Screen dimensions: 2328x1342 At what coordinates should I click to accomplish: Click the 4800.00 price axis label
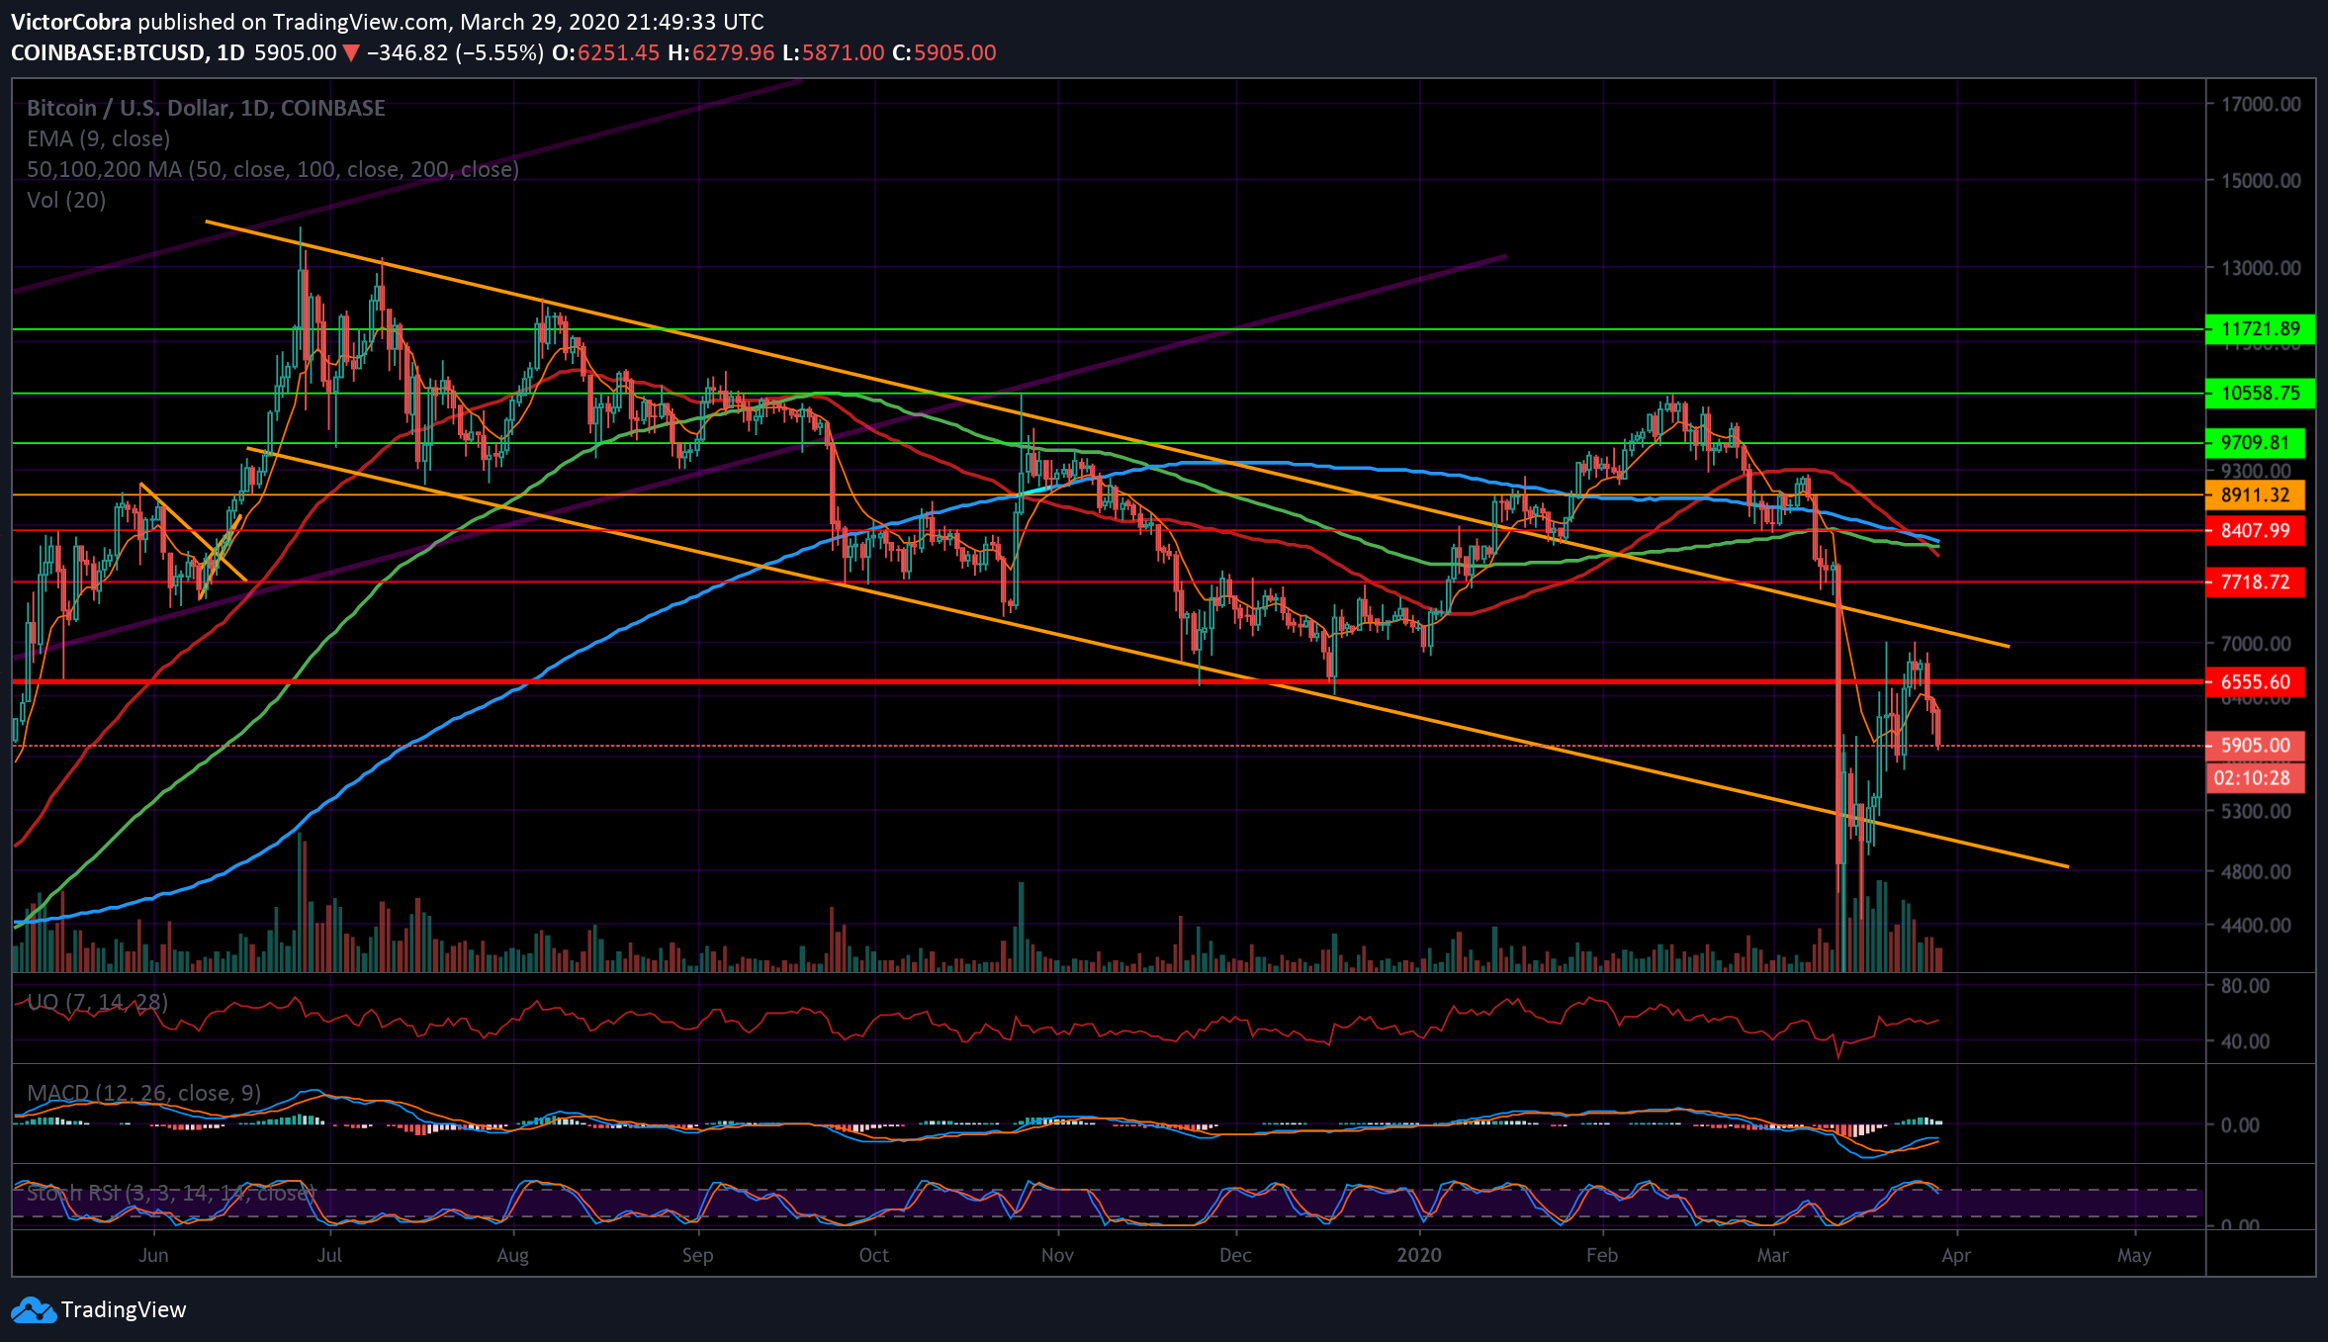(2256, 872)
